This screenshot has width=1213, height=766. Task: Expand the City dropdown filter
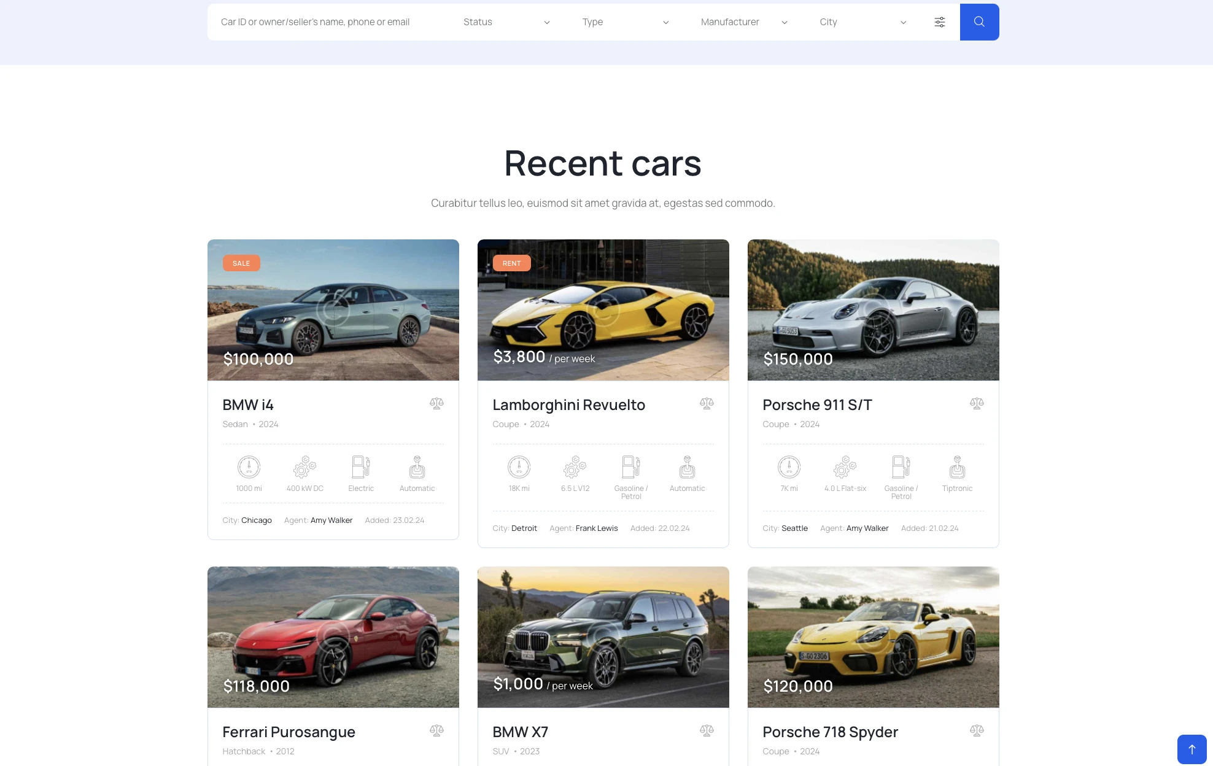(862, 22)
